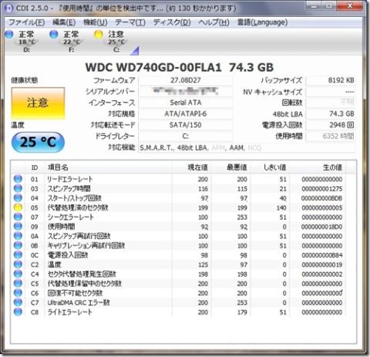
Task: Select the 代替処理保留中のセクタ数 attribute name
Action: click(85, 284)
